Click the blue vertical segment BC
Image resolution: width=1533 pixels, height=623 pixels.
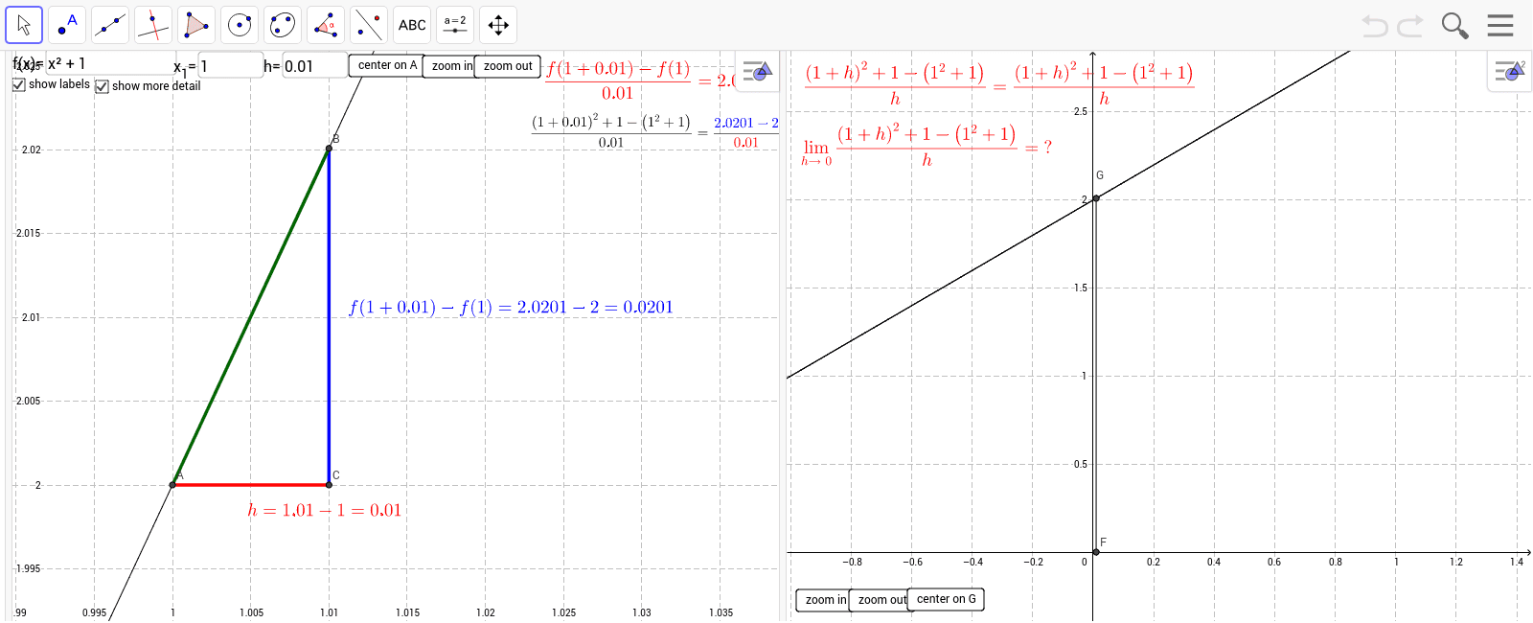coord(329,316)
